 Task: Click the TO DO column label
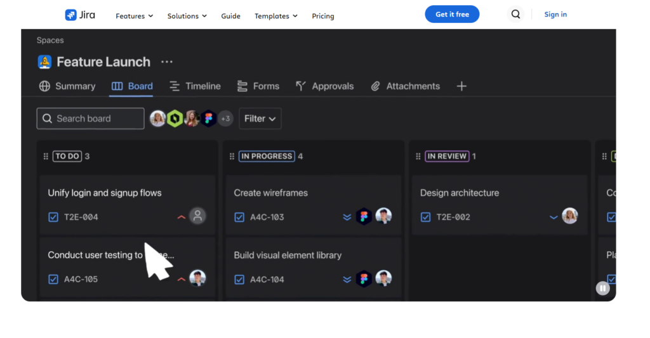tap(67, 156)
